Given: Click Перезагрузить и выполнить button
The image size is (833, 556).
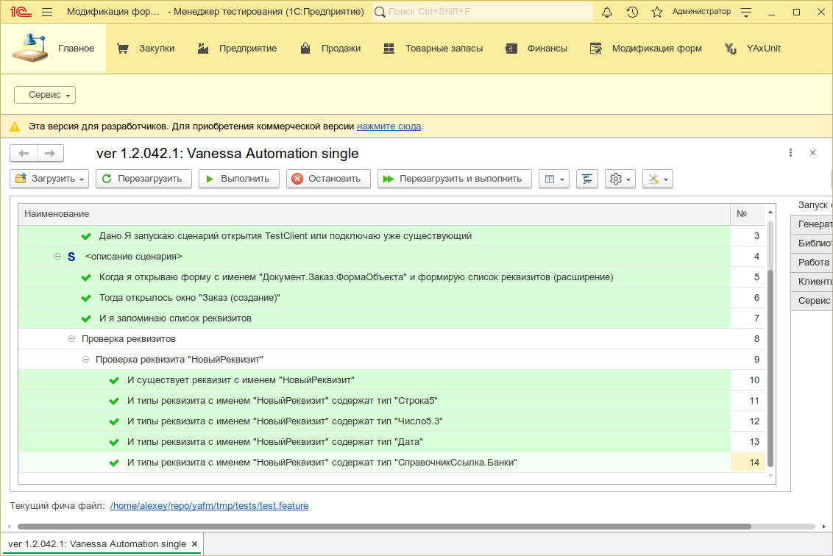Looking at the screenshot, I should (x=455, y=179).
